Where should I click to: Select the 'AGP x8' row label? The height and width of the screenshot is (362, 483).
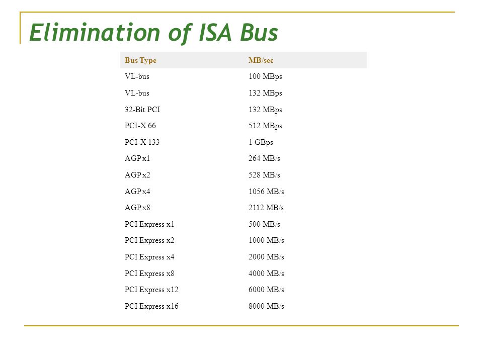point(137,208)
